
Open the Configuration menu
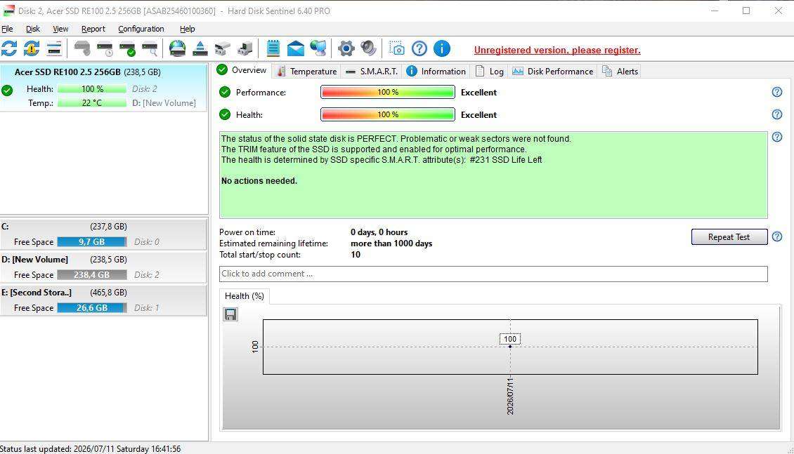[141, 29]
